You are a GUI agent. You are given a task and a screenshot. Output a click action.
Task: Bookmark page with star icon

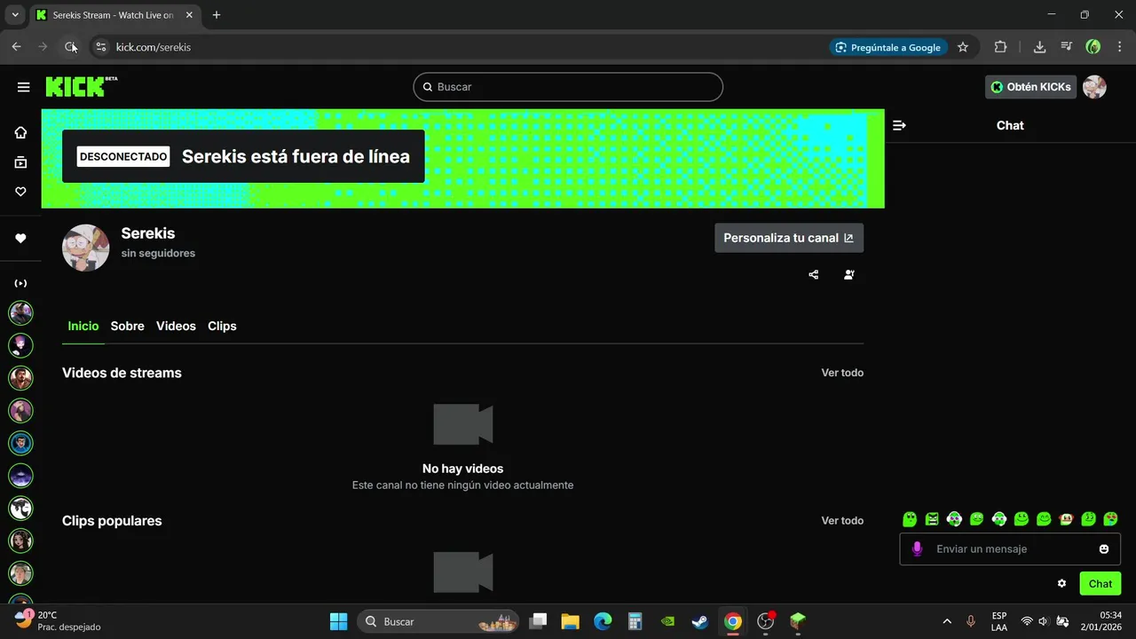pos(963,47)
